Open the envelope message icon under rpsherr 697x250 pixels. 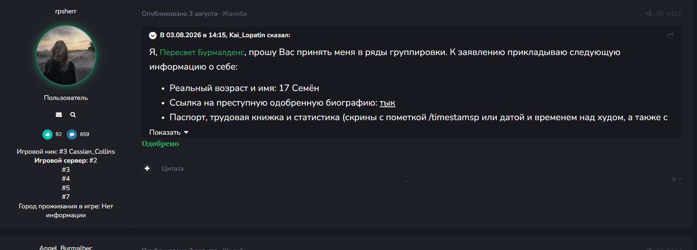coord(59,115)
